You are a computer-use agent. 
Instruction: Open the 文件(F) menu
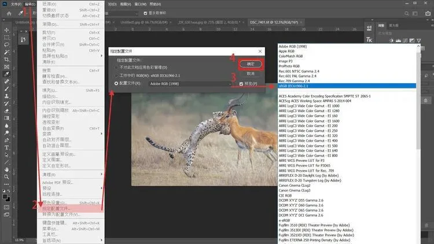16,4
